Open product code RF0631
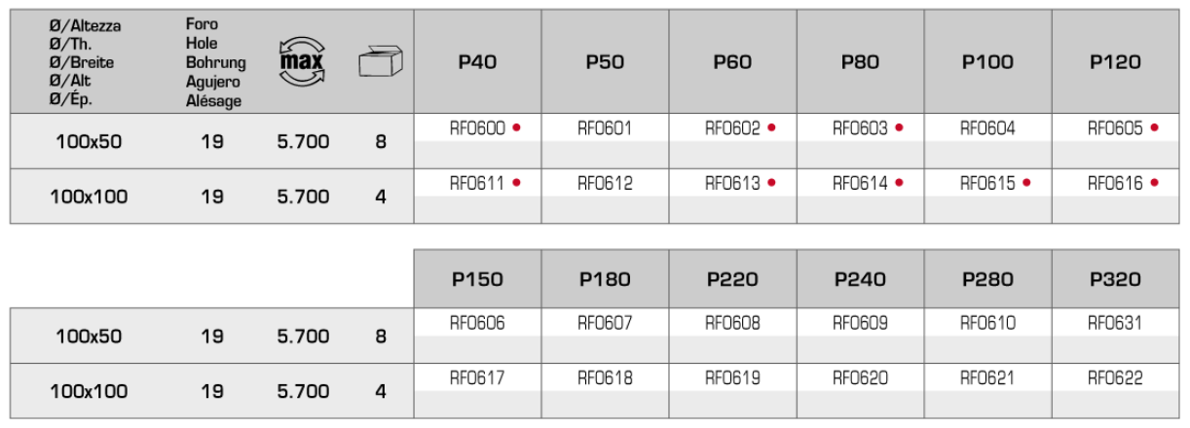The width and height of the screenshot is (1190, 428). pyautogui.click(x=1115, y=323)
